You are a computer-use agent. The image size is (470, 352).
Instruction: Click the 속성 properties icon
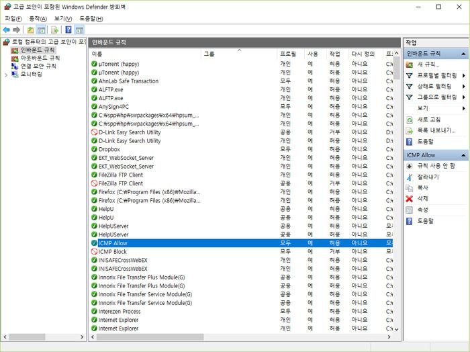410,210
